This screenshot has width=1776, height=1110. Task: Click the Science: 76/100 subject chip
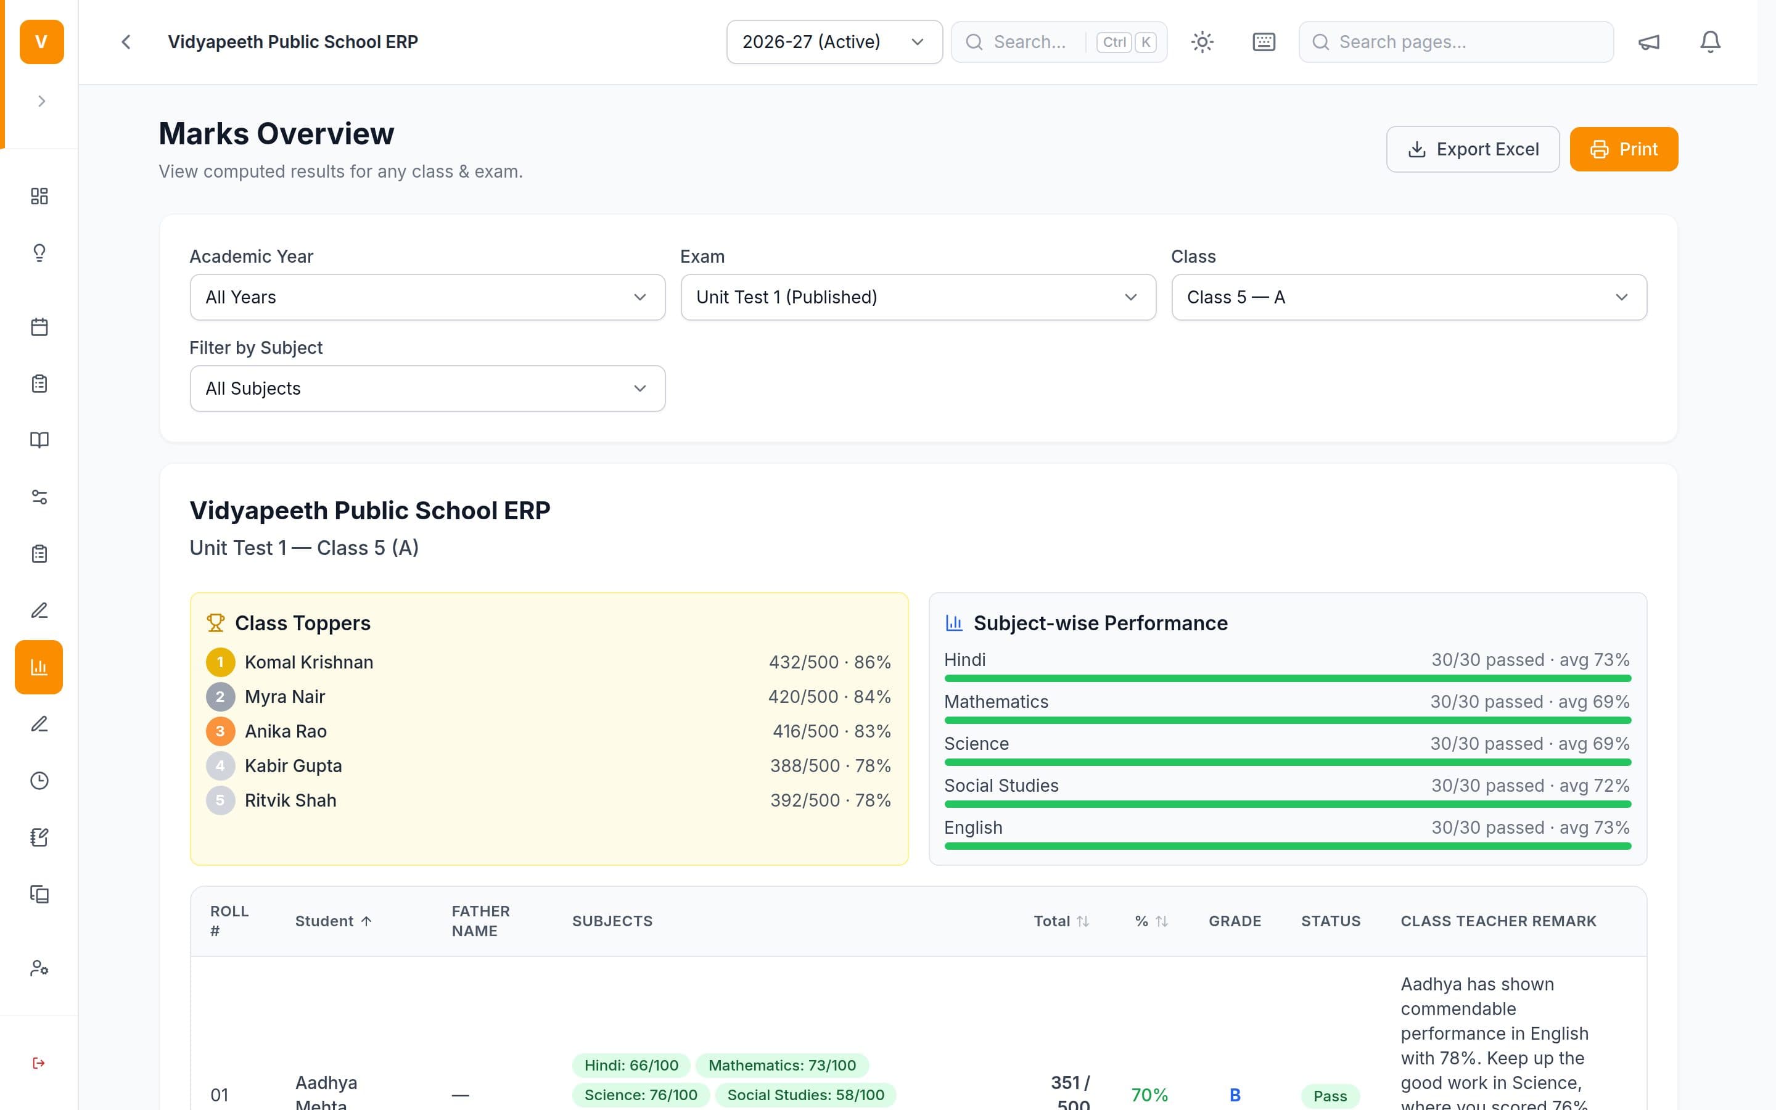click(640, 1095)
